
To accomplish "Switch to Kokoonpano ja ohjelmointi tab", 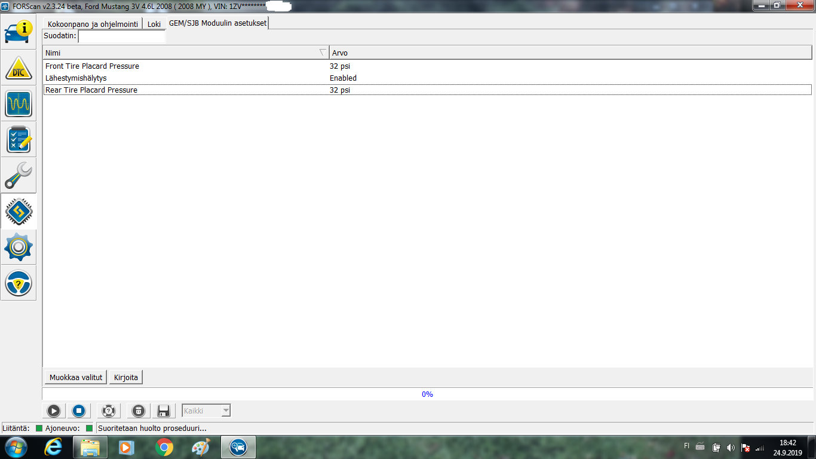I will click(x=93, y=25).
